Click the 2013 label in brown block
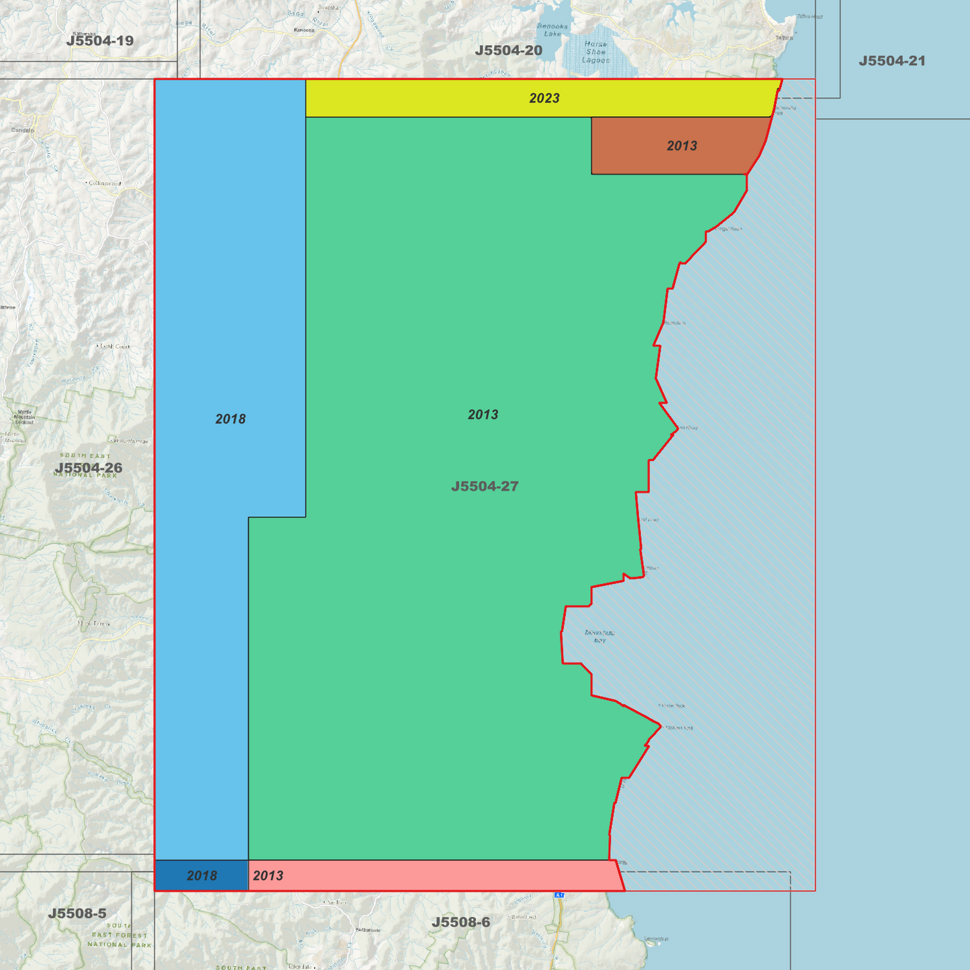This screenshot has width=970, height=970. point(682,146)
